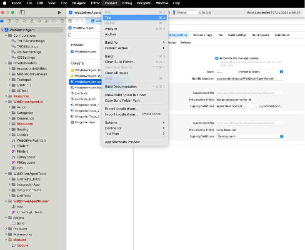Click the related items grid icon

[70, 21]
